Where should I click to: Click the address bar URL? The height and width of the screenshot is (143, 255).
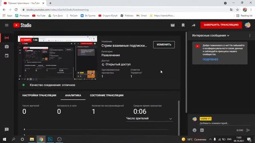pos(57,10)
